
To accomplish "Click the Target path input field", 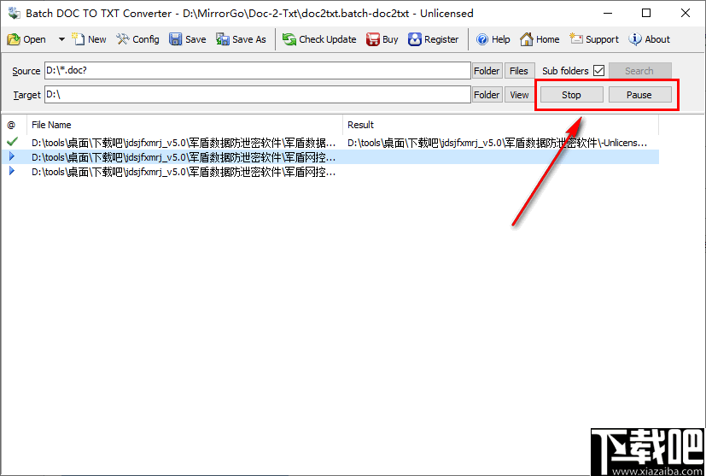I will click(x=258, y=95).
